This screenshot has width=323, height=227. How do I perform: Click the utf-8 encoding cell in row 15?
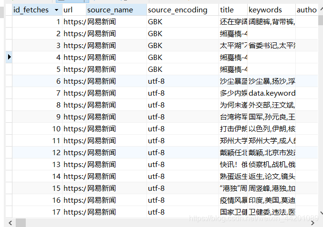tap(183, 188)
